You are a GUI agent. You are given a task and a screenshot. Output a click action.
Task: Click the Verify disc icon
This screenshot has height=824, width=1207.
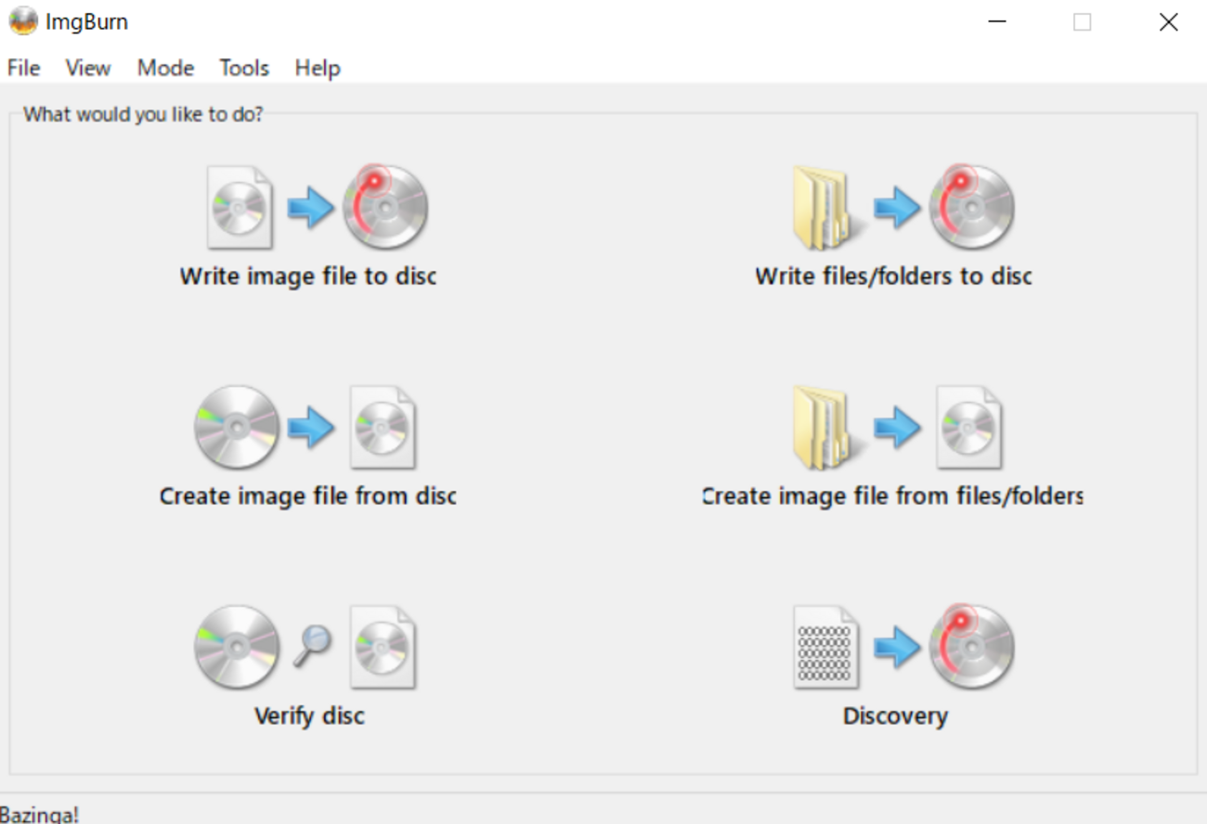tap(305, 648)
